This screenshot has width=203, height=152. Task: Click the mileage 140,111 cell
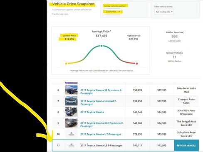point(137,145)
